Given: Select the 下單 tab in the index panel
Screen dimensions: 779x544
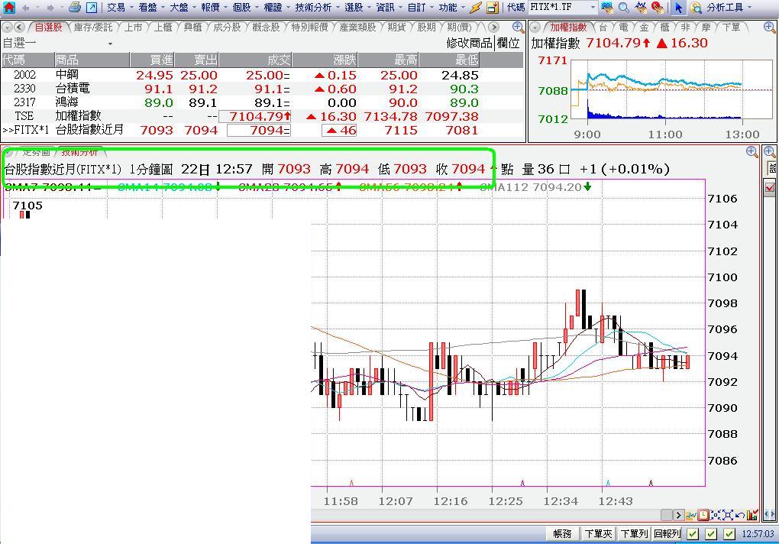Looking at the screenshot, I should point(731,28).
